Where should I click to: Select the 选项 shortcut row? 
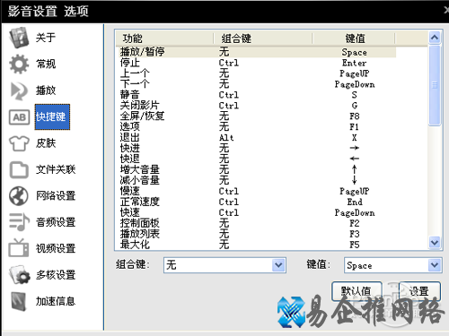coord(258,127)
